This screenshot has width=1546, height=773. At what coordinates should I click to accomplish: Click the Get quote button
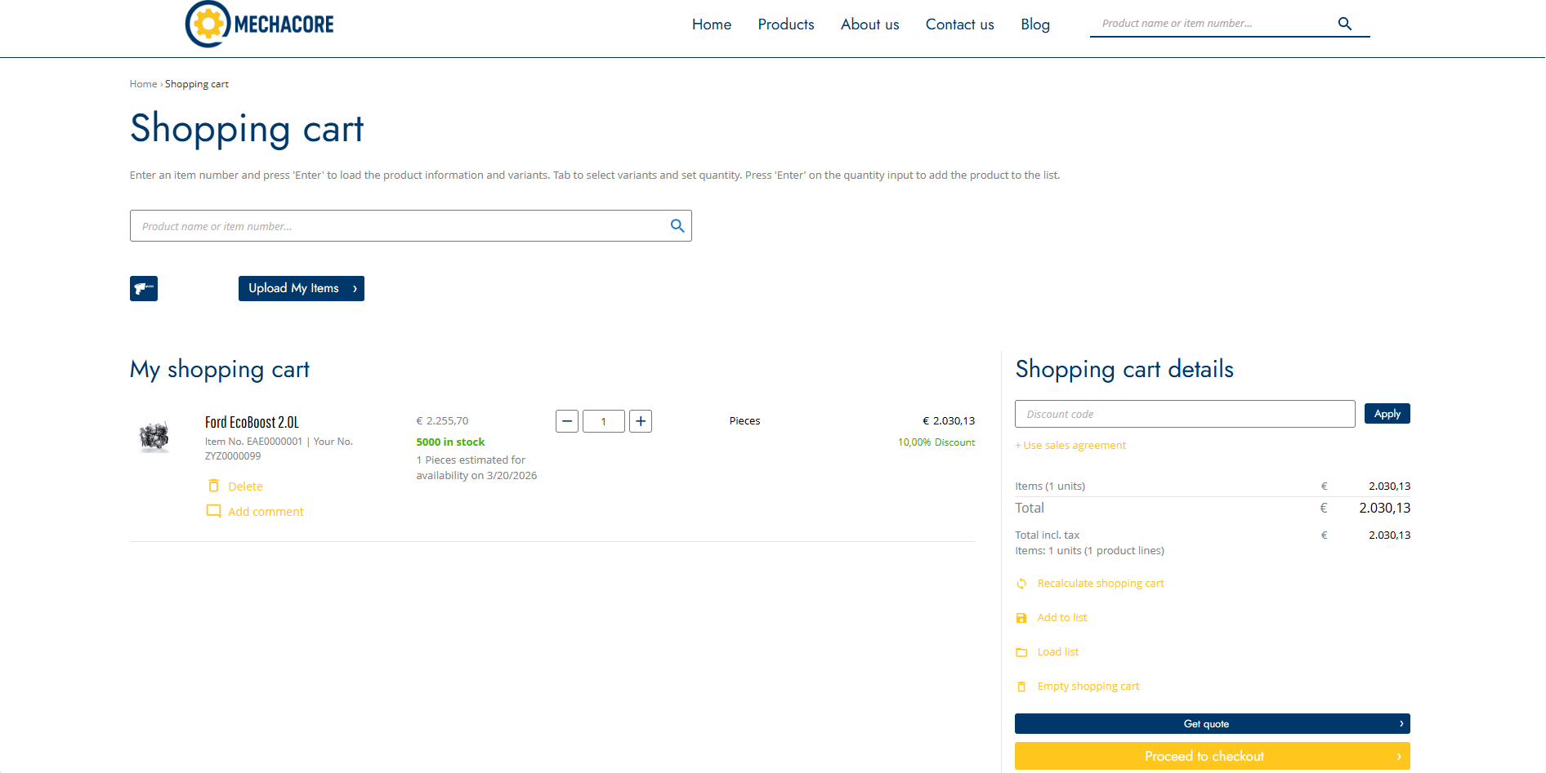[1213, 724]
